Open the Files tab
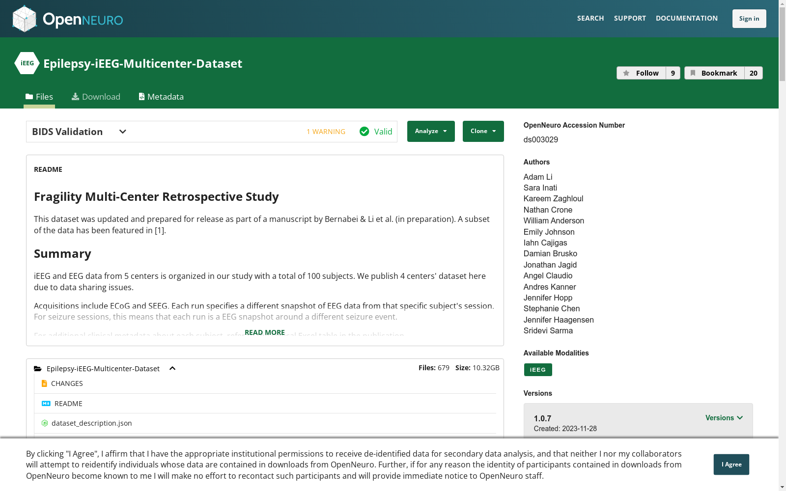 [39, 97]
